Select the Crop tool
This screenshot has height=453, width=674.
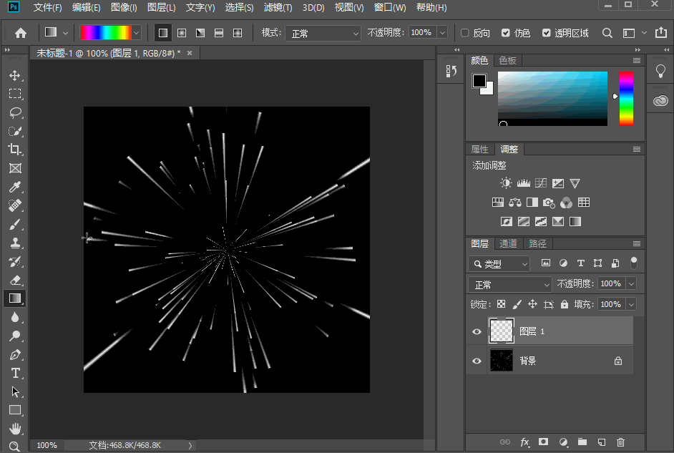15,150
